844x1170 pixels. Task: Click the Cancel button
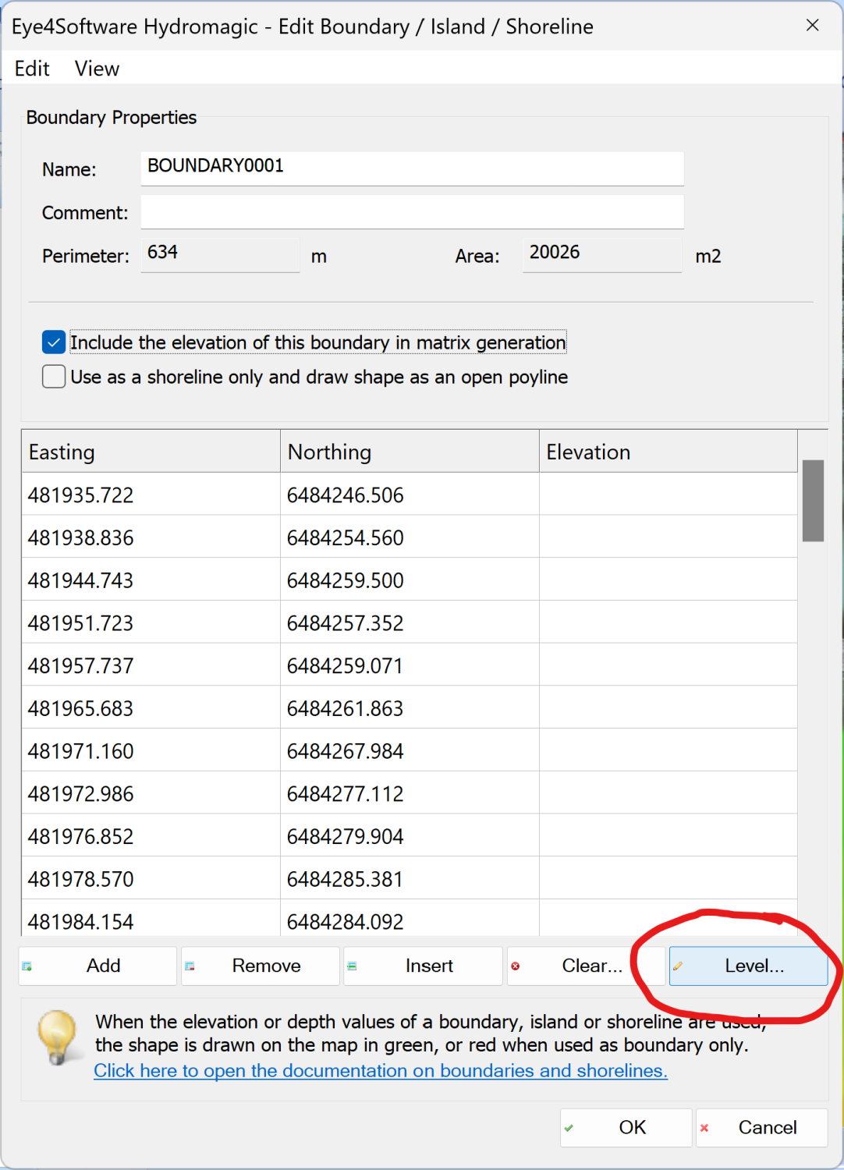coord(762,1127)
